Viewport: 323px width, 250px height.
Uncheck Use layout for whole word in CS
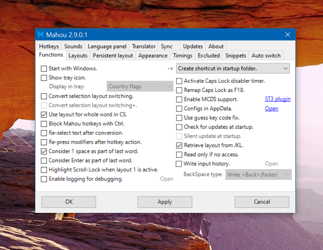44,115
